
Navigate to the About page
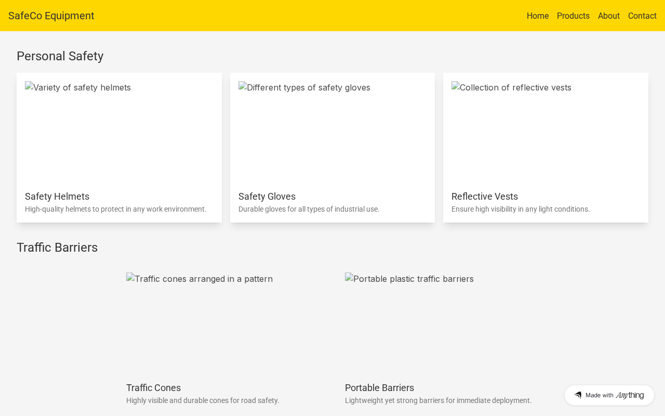pyautogui.click(x=608, y=16)
